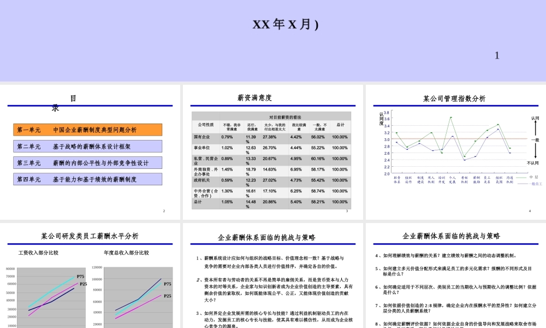Select the title slide showing XX年X月

tap(273, 41)
